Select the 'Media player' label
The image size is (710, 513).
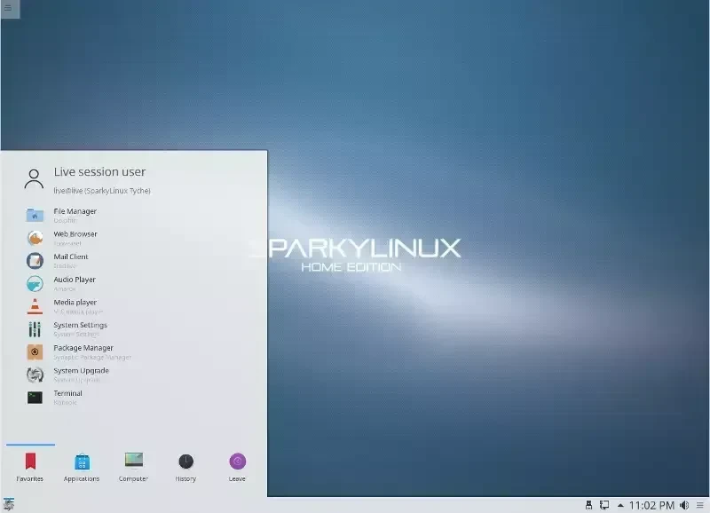(x=75, y=302)
